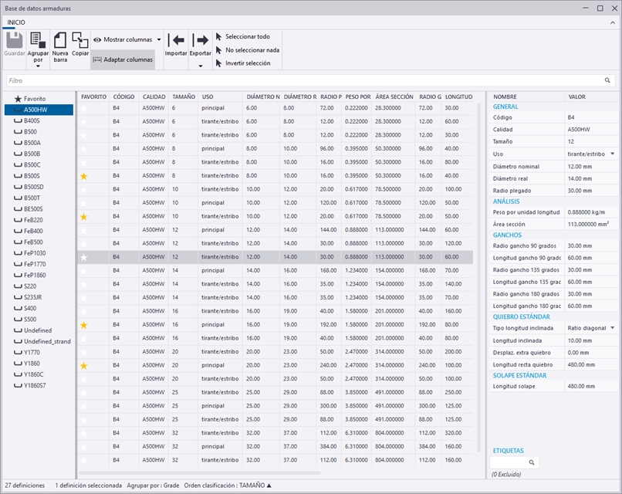This screenshot has width=622, height=494.
Task: Toggle favorite star on the highlighted size 12 row
Action: [84, 257]
